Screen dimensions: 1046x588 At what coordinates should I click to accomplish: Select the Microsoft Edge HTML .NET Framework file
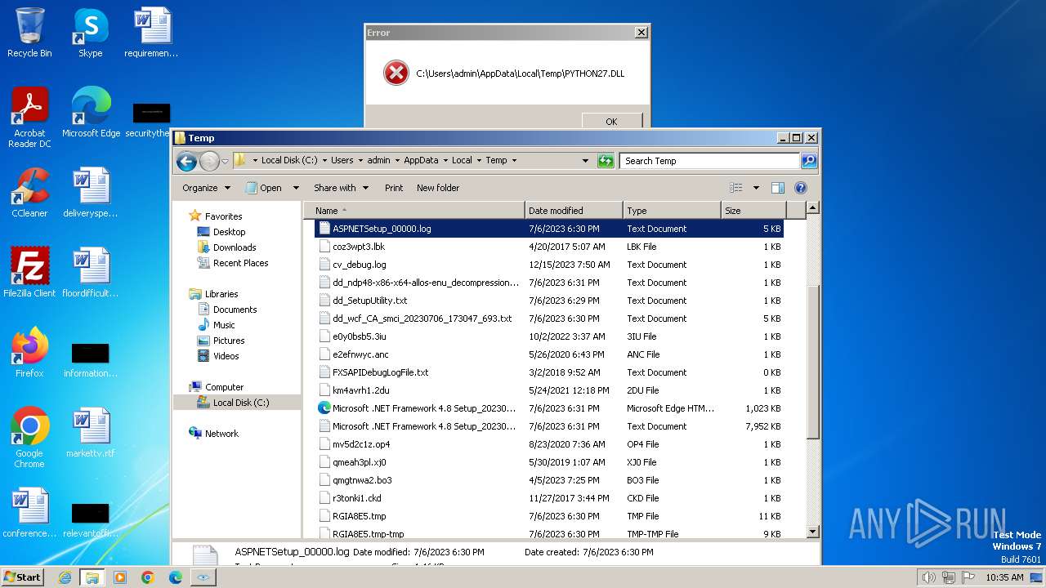548,408
